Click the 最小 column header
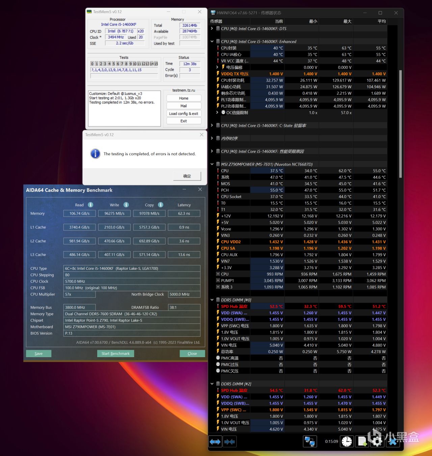Screen dimensions: 432x456 (x=302, y=21)
